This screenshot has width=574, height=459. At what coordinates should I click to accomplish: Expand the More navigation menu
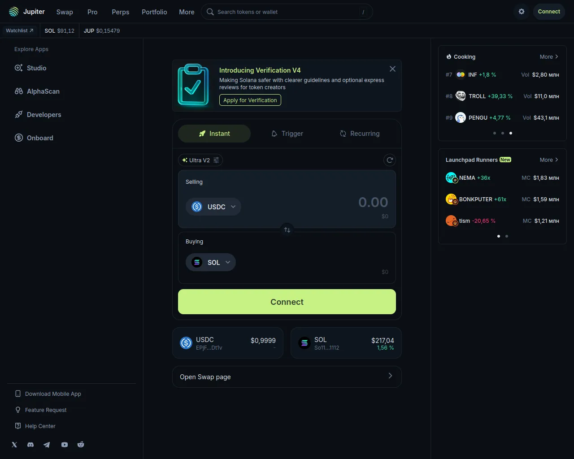187,12
